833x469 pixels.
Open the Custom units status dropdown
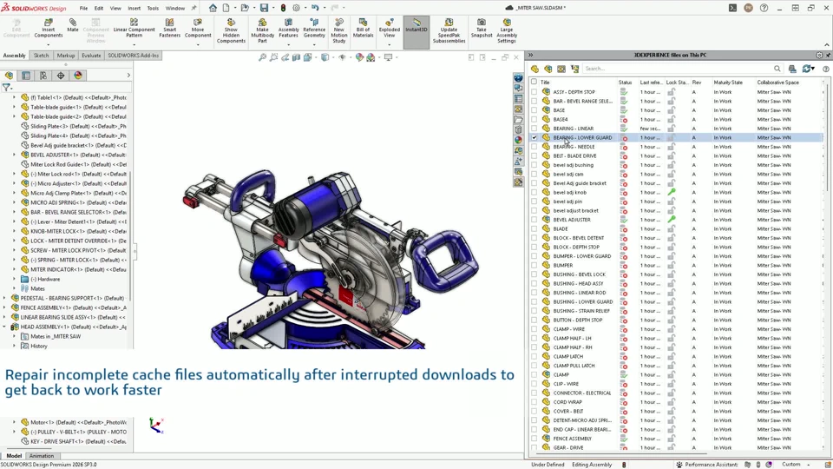[794, 464]
